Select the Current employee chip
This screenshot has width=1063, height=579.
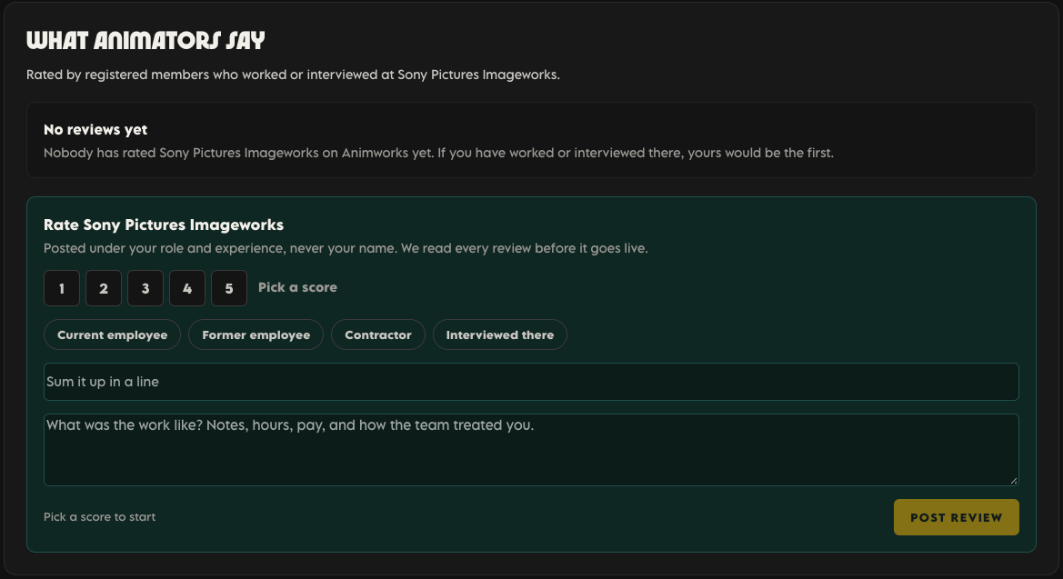(113, 334)
